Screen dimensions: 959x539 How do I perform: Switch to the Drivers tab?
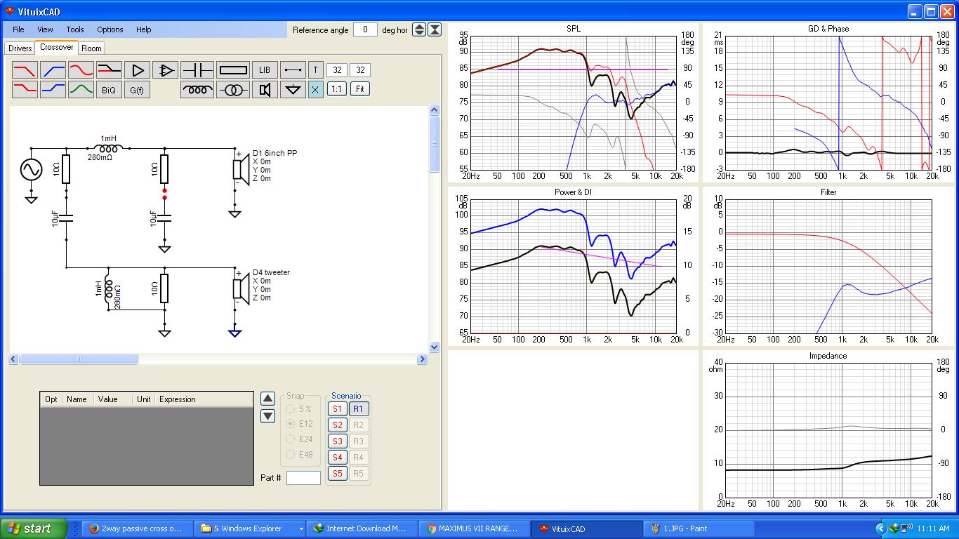pyautogui.click(x=20, y=48)
